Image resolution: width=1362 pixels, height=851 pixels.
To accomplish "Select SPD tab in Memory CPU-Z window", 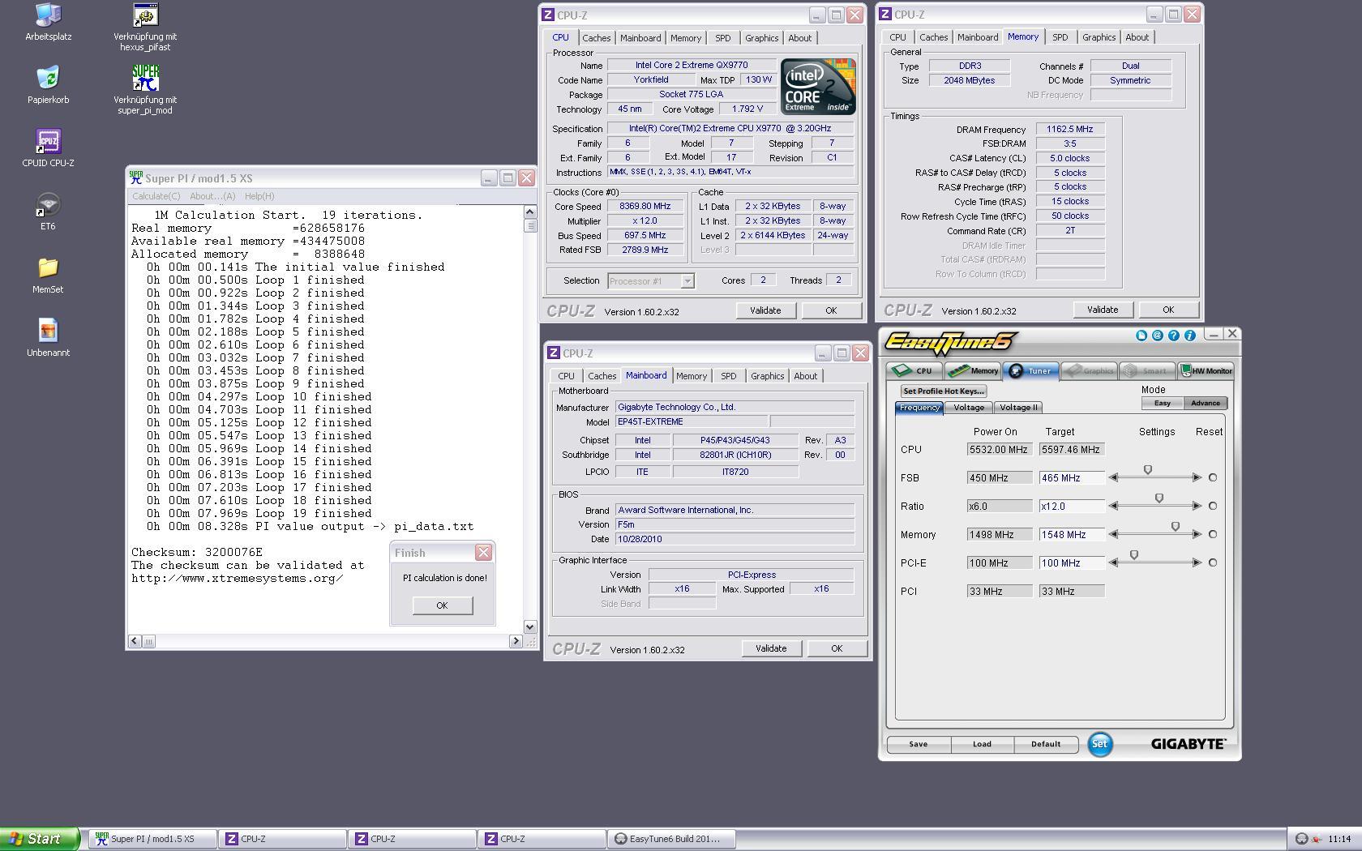I will click(1060, 37).
